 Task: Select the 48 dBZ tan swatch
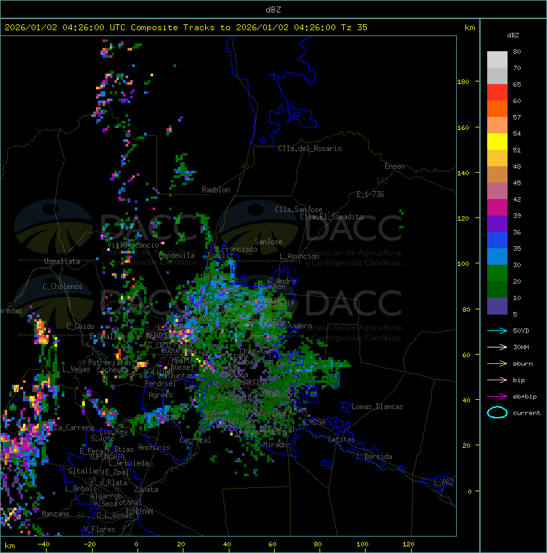(497, 174)
